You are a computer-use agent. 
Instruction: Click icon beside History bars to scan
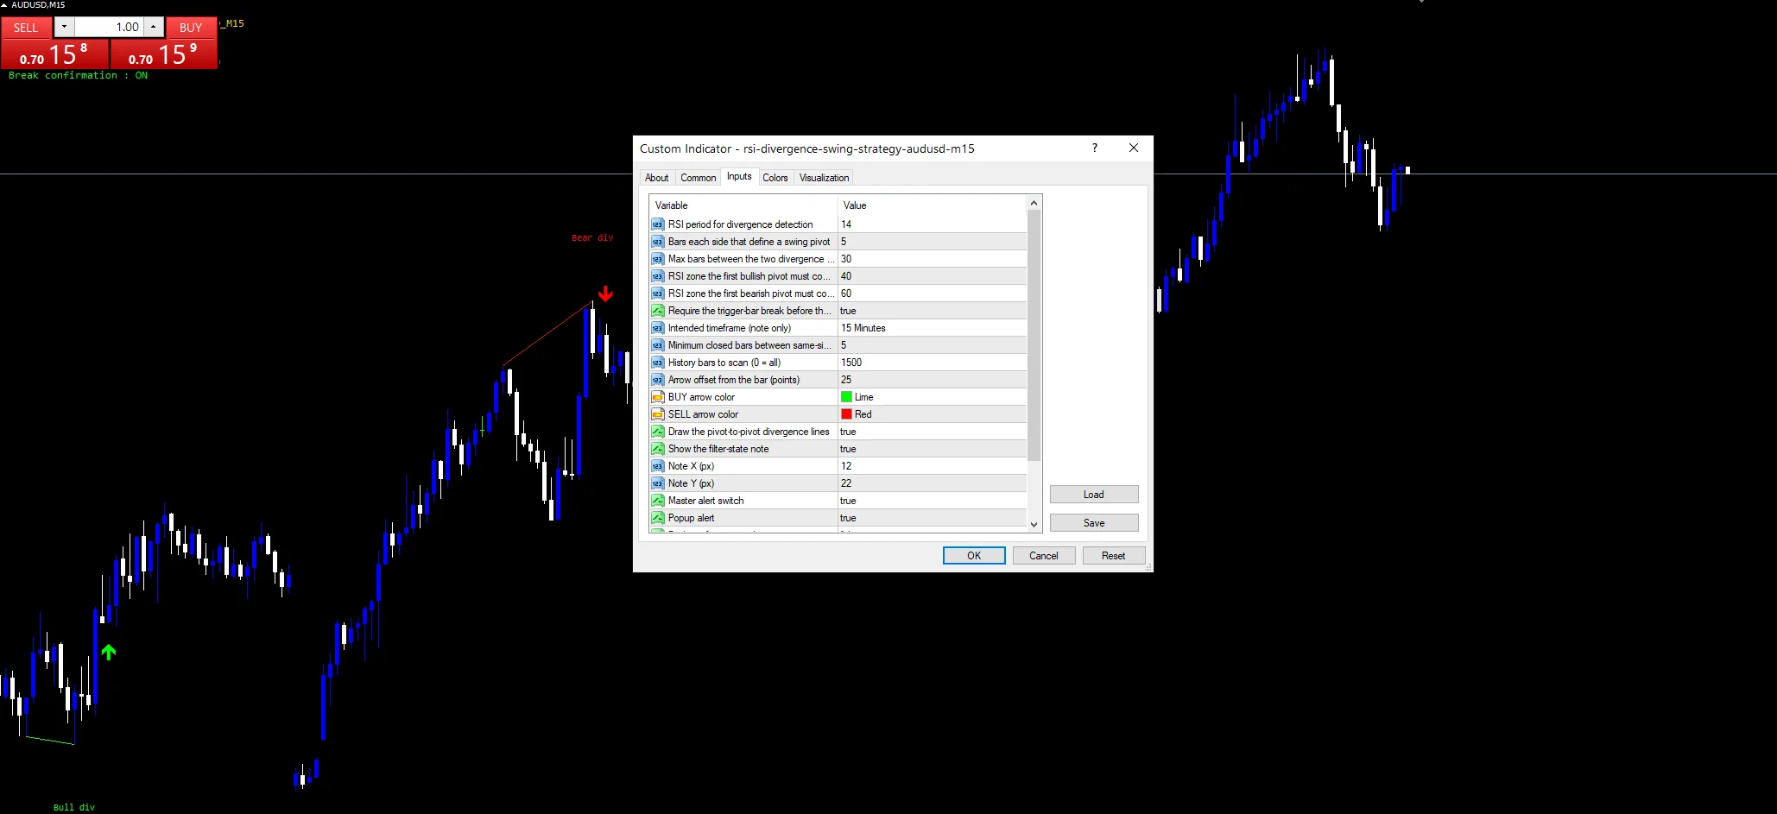[658, 363]
